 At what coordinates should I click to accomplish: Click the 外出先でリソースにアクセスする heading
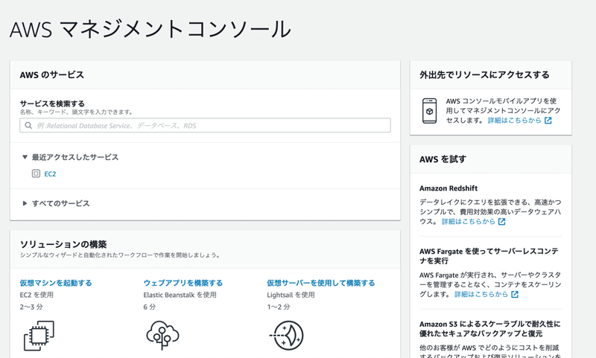(x=485, y=74)
